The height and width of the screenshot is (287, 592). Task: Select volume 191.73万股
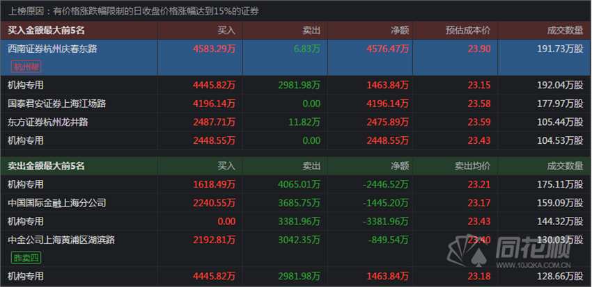pyautogui.click(x=560, y=49)
